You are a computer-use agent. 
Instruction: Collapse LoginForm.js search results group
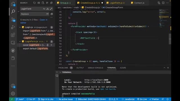coord(20,42)
